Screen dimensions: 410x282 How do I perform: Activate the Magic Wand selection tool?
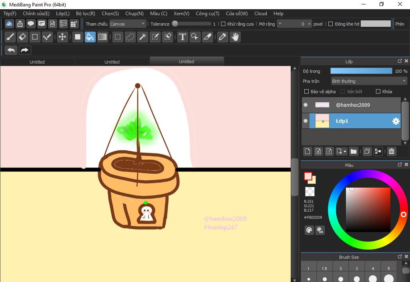click(x=143, y=37)
